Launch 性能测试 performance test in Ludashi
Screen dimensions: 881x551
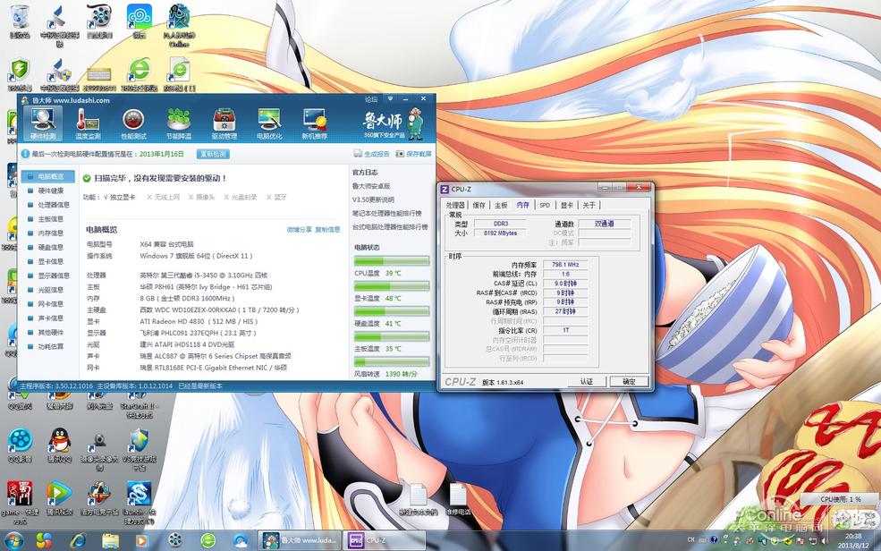pos(133,123)
